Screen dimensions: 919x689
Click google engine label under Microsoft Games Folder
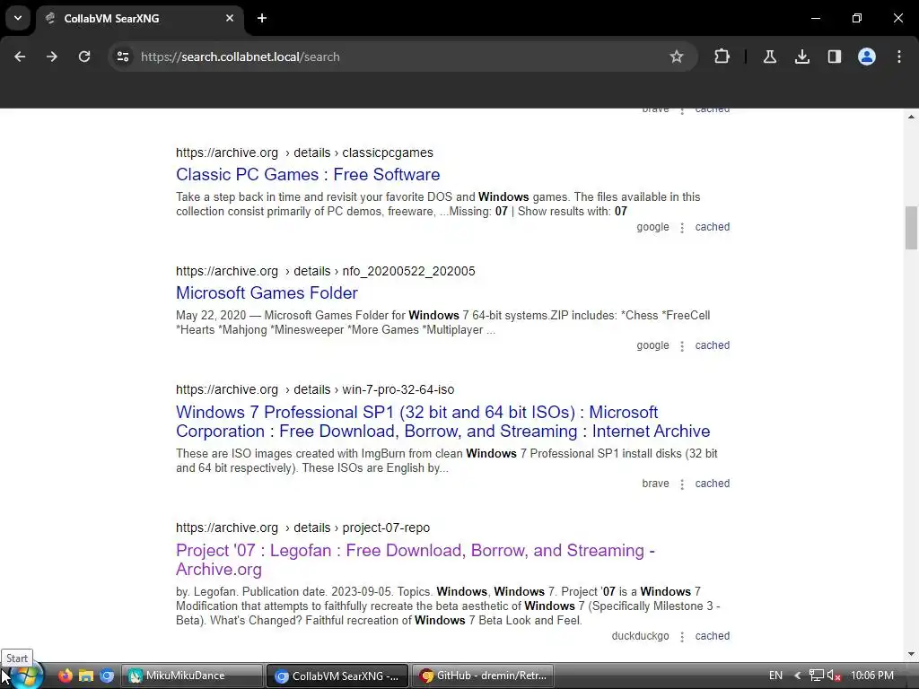(x=652, y=345)
